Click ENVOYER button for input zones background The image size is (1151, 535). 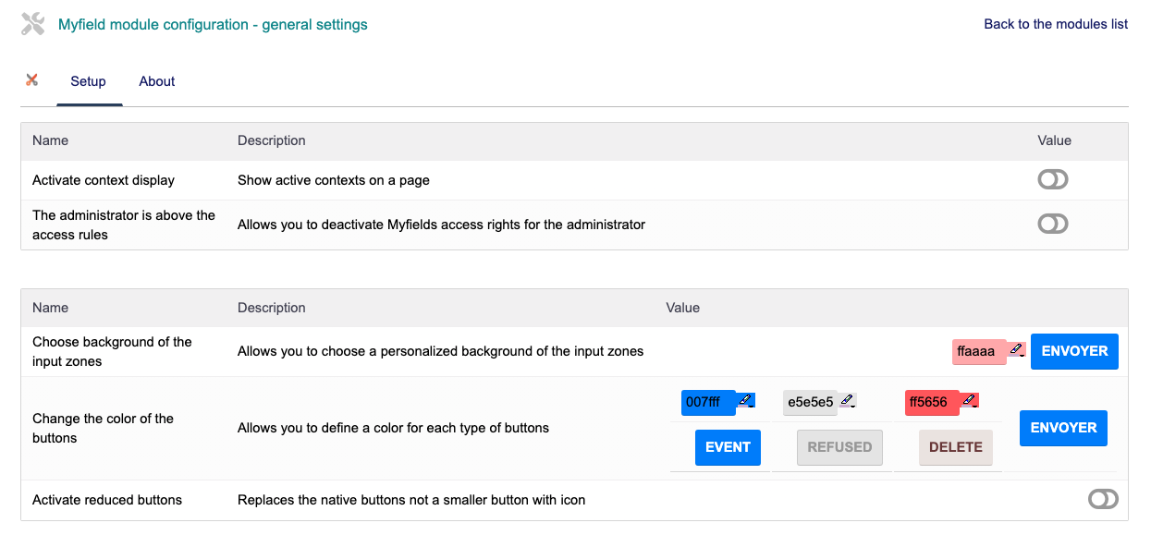coord(1074,351)
